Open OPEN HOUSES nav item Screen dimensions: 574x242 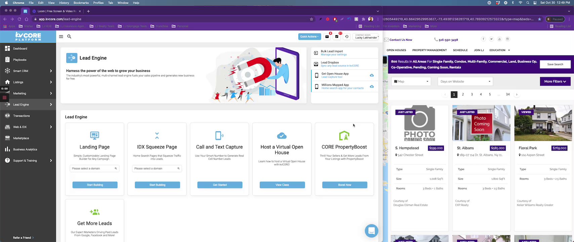(396, 50)
